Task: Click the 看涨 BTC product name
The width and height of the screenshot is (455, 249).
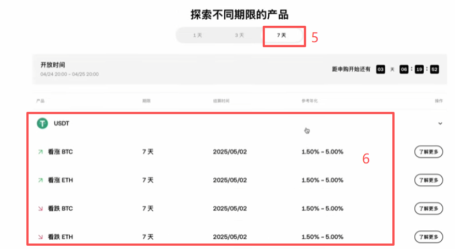Action: [60, 152]
